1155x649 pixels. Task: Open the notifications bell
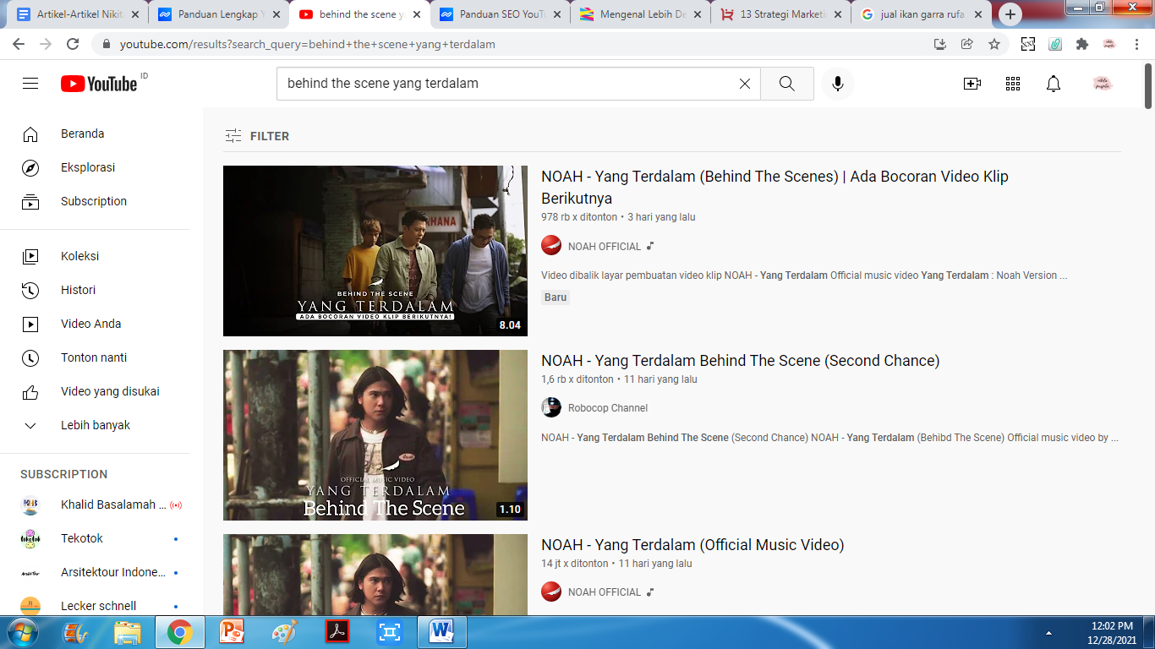tap(1054, 84)
